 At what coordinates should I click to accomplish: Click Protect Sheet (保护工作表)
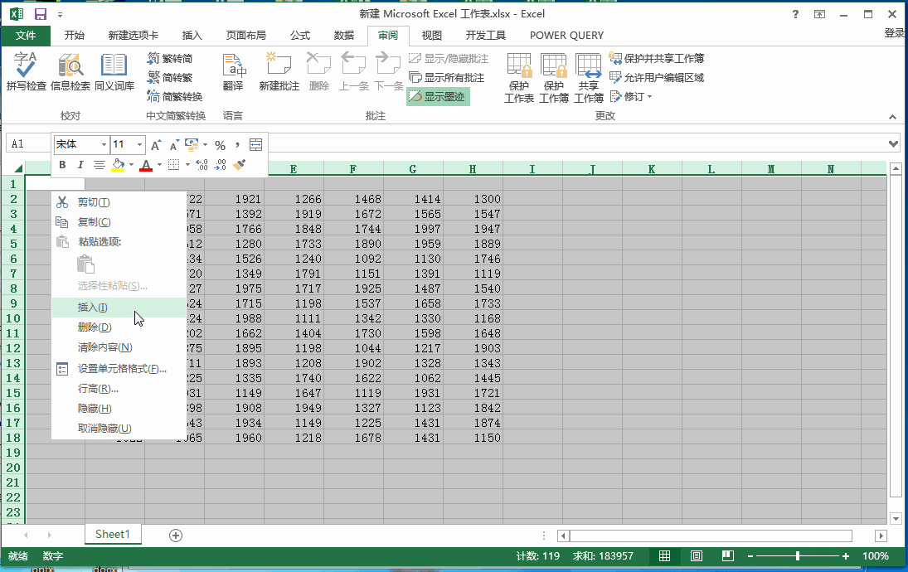[x=519, y=78]
